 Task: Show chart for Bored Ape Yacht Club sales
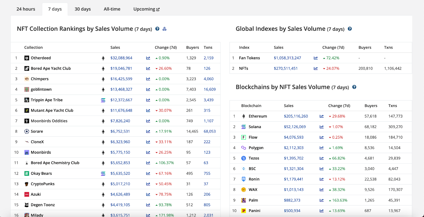[x=148, y=69]
